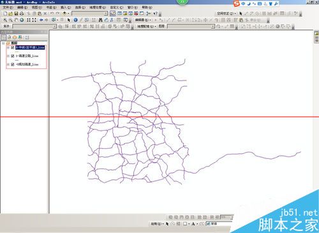Open the Edit (编辑) menu
Viewport: 319px width, 233px height.
pyautogui.click(x=22, y=7)
